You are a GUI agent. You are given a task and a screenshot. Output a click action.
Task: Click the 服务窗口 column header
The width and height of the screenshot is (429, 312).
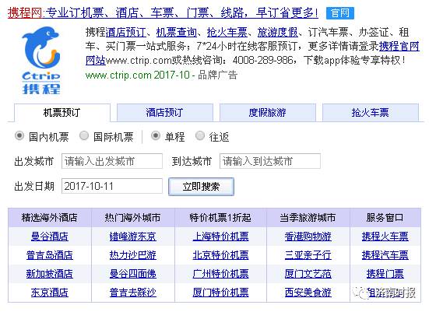tap(385, 218)
